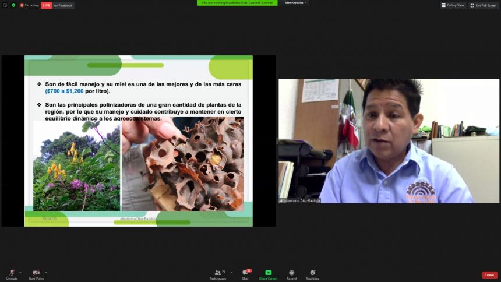Image resolution: width=501 pixels, height=282 pixels.
Task: Open the Reactions menu
Action: tap(312, 274)
